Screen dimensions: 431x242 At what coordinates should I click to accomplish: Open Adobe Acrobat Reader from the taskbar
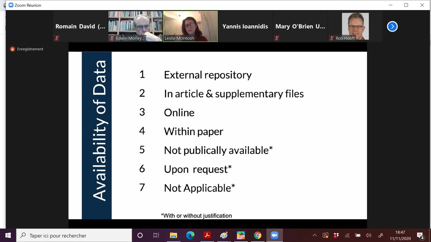point(207,235)
